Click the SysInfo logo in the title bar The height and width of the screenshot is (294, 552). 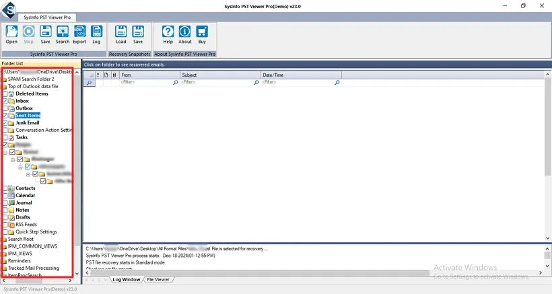click(9, 9)
